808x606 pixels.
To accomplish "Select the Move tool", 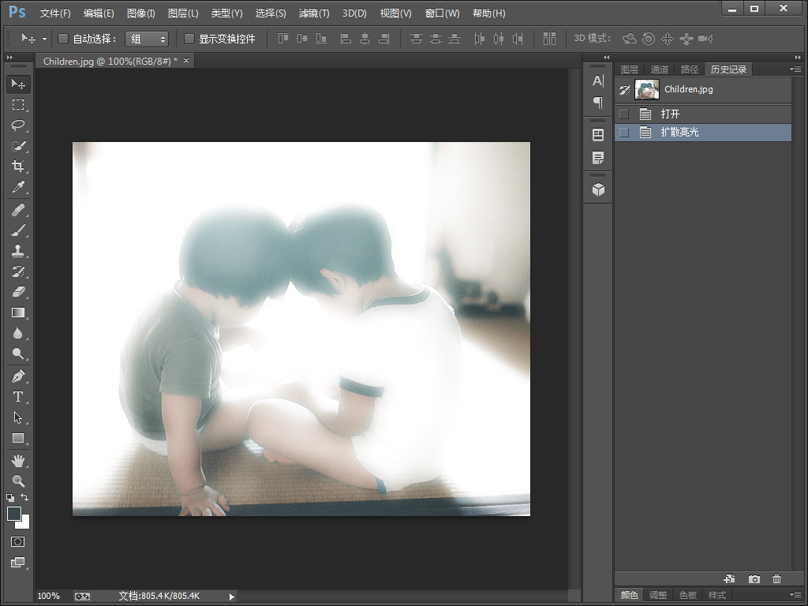I will pos(18,84).
